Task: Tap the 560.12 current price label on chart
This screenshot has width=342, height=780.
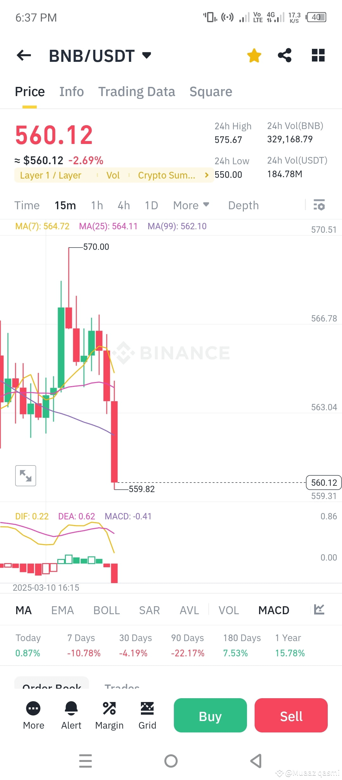Action: tap(324, 483)
